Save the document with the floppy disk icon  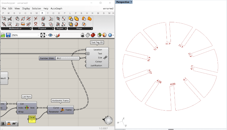[x=8, y=35]
